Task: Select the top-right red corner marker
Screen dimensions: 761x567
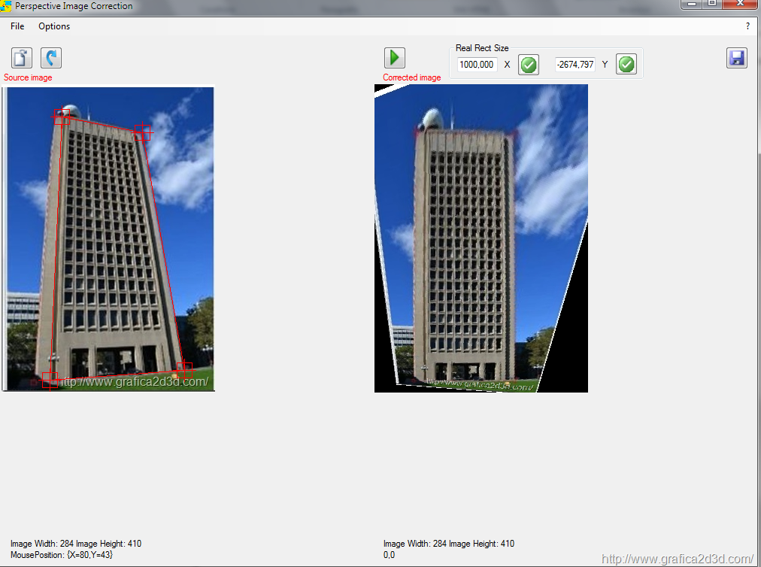Action: (x=142, y=132)
